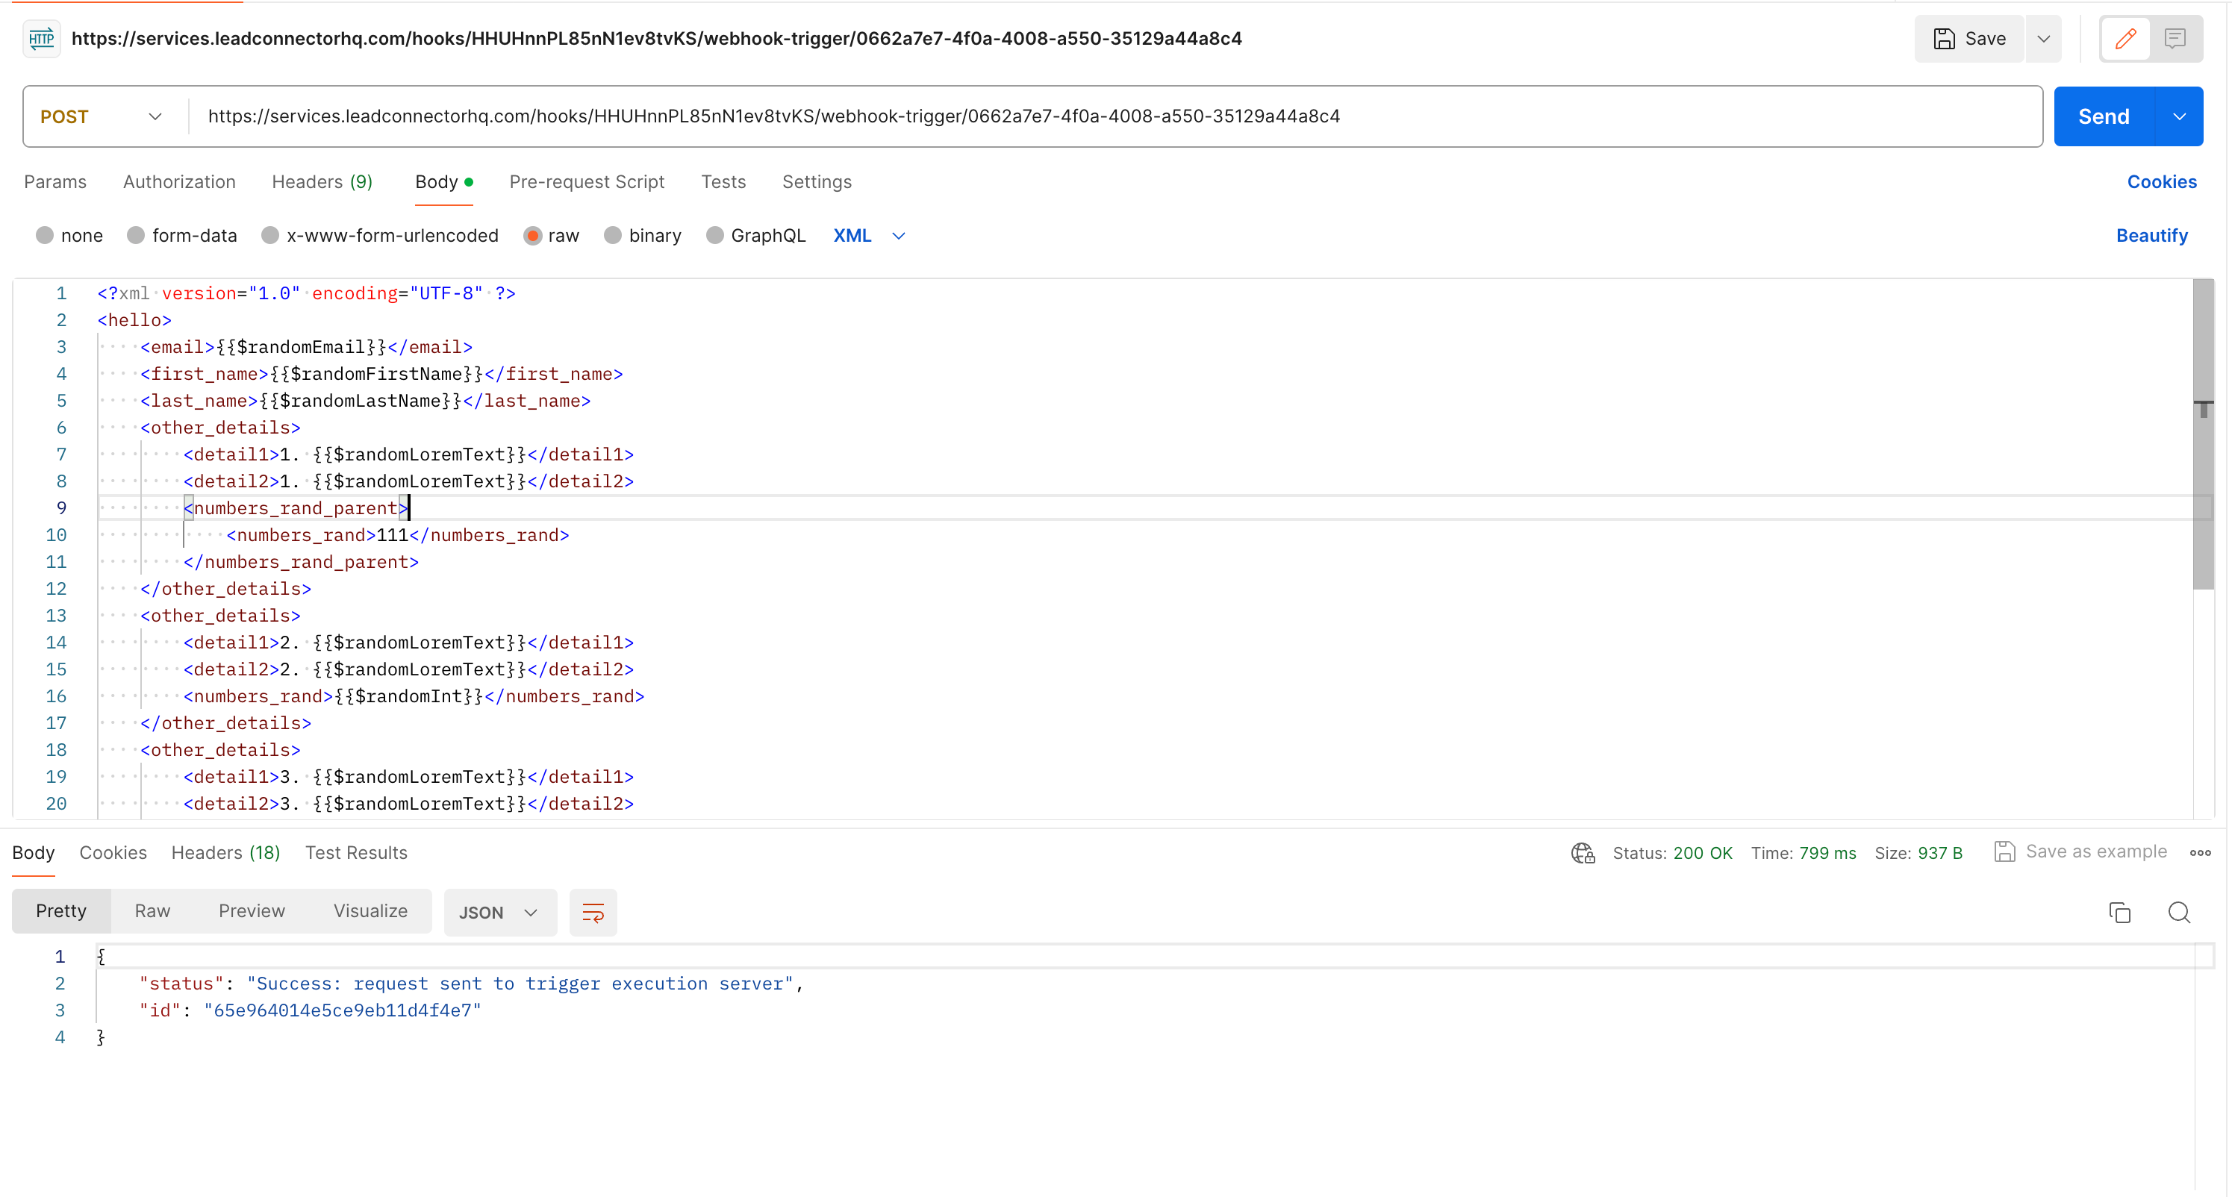The width and height of the screenshot is (2232, 1197).
Task: Click the HTTP request type icon
Action: click(x=41, y=39)
